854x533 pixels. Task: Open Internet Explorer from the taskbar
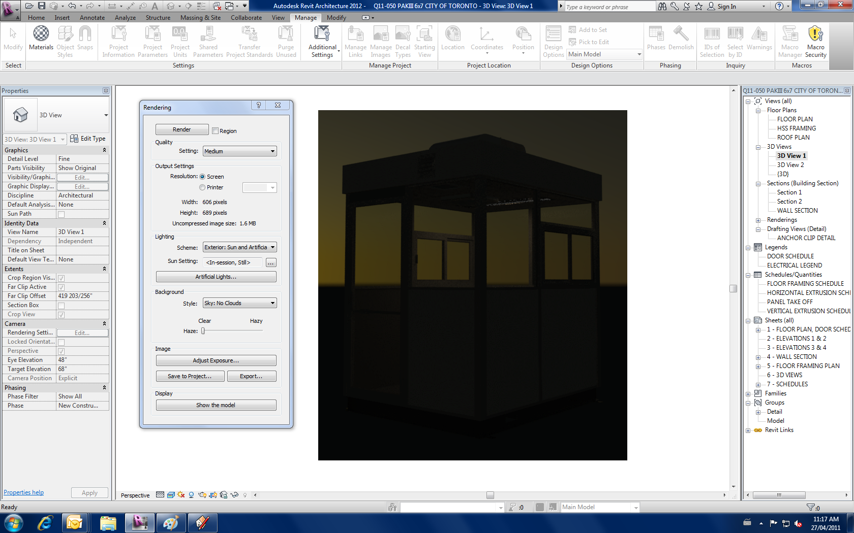point(45,522)
